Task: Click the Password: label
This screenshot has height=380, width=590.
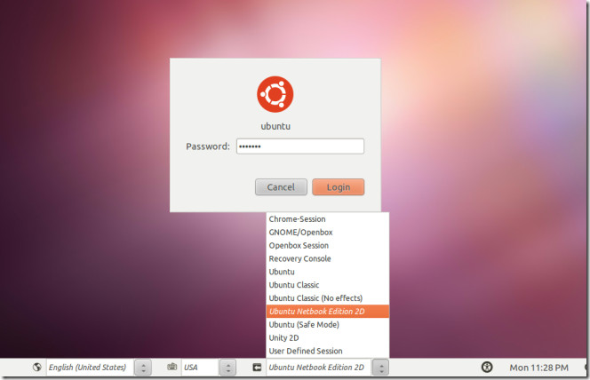Action: click(x=208, y=146)
